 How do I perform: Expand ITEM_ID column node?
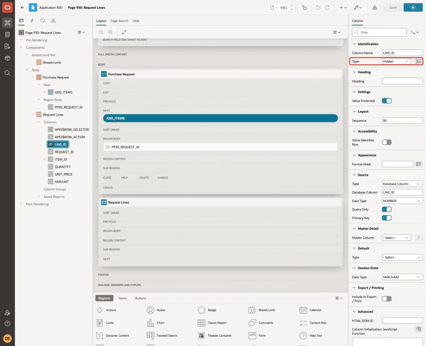click(45, 159)
